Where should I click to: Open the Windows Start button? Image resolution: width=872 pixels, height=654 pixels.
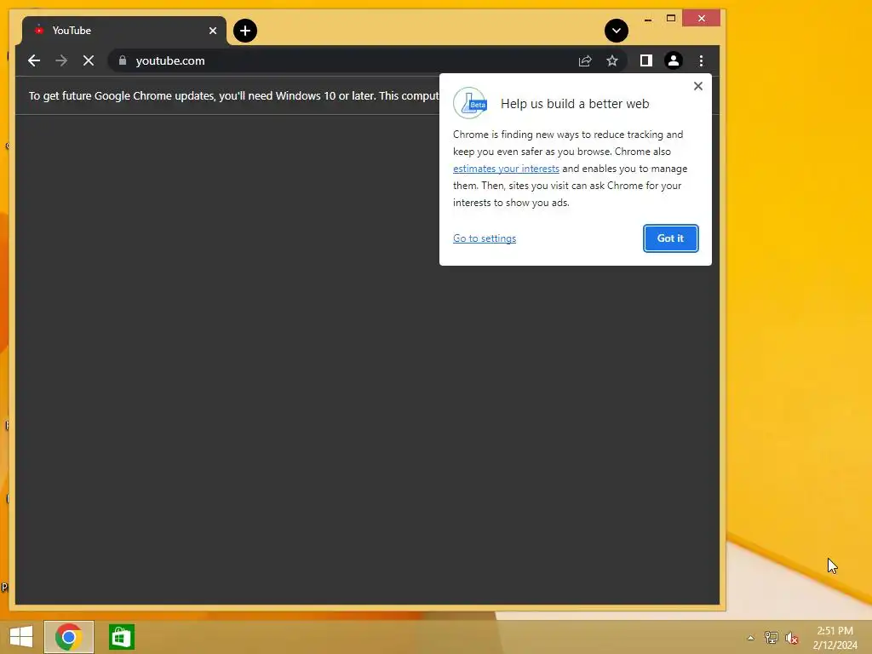point(21,637)
